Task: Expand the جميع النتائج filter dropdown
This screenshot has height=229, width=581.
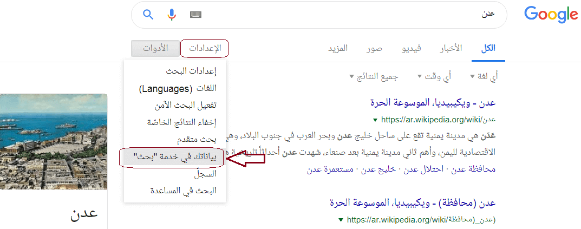Action: [x=374, y=77]
